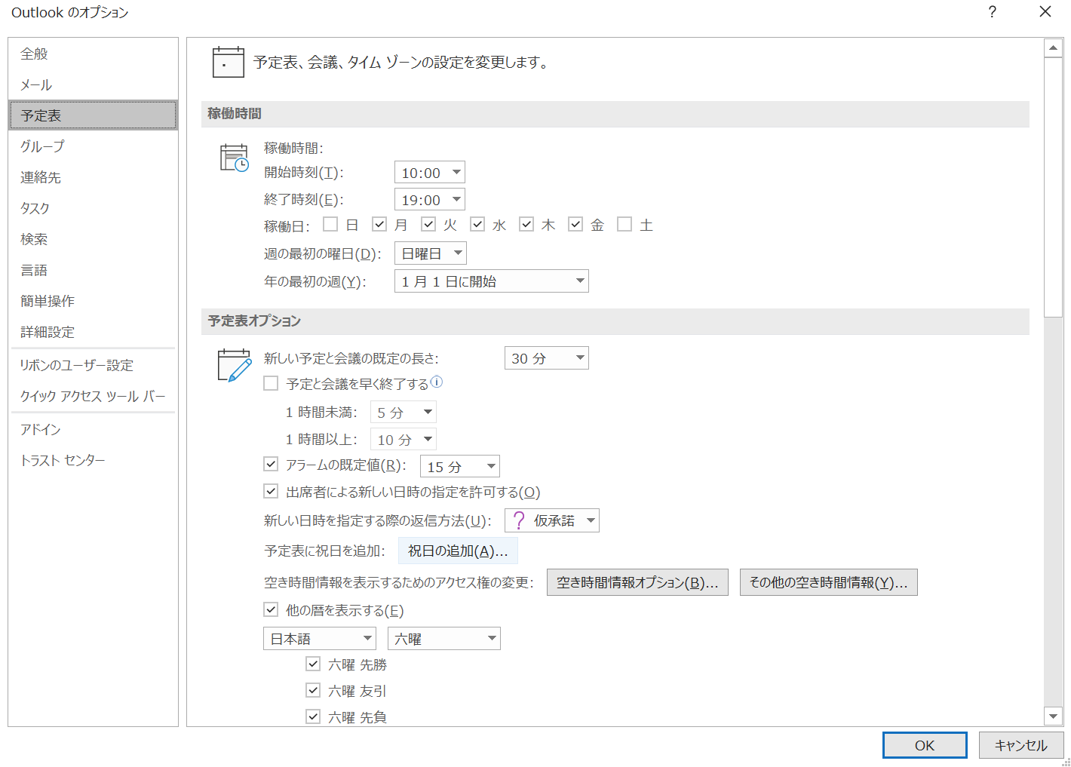The image size is (1071, 767).
Task: Uncheck the 水 (Wednesday) workday checkbox
Action: tap(477, 224)
